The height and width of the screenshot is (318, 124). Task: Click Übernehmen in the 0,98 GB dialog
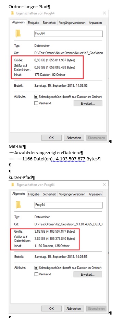point(96,138)
